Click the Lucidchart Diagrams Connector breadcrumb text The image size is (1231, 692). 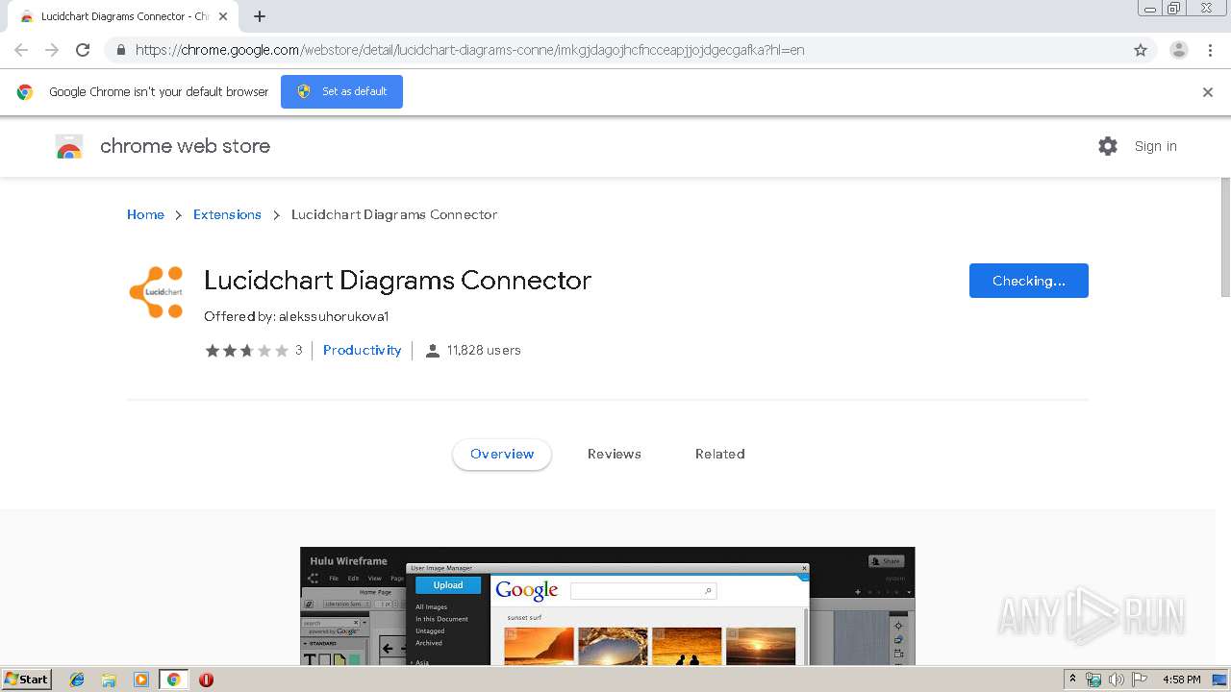pos(394,214)
